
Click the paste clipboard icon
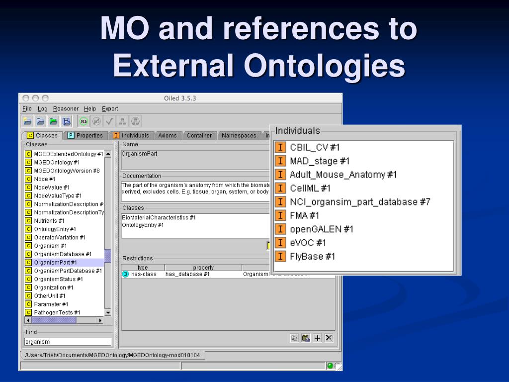(x=306, y=338)
